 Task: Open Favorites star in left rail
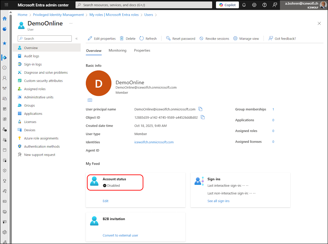click(x=5, y=43)
